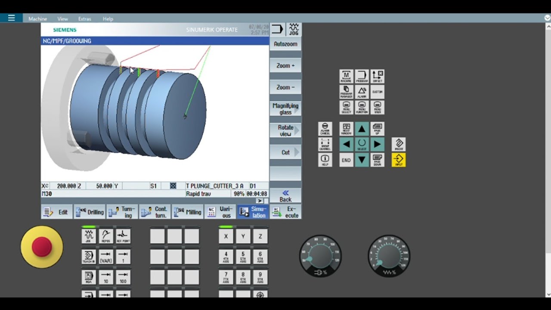Click the 4th axis key
Image resolution: width=551 pixels, height=310 pixels.
pyautogui.click(x=226, y=257)
